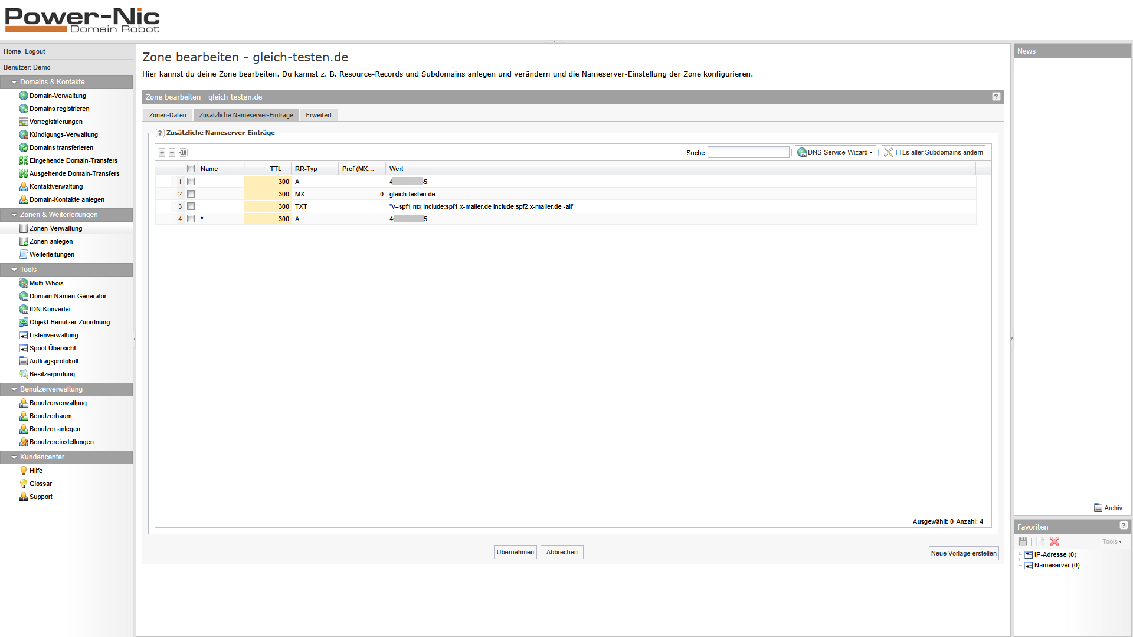Click the remove record minus icon
This screenshot has height=637, width=1133.
[172, 153]
